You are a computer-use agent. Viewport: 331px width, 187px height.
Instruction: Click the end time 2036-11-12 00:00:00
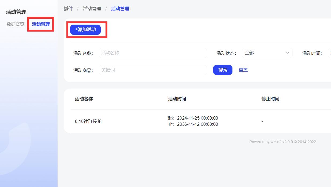point(198,124)
